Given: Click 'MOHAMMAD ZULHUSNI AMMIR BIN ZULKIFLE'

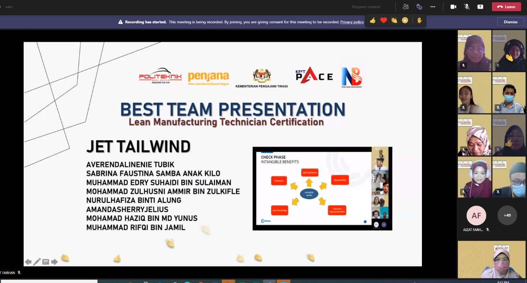Looking at the screenshot, I should point(163,191).
